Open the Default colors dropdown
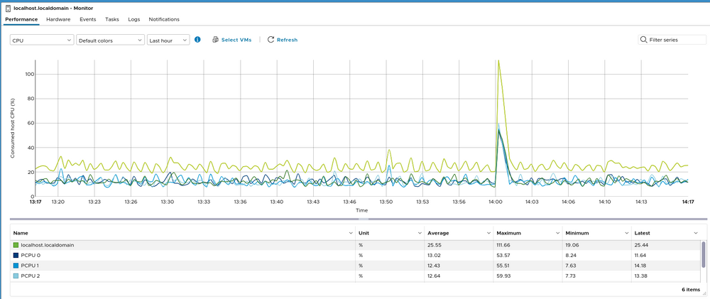The height and width of the screenshot is (299, 710). 110,40
